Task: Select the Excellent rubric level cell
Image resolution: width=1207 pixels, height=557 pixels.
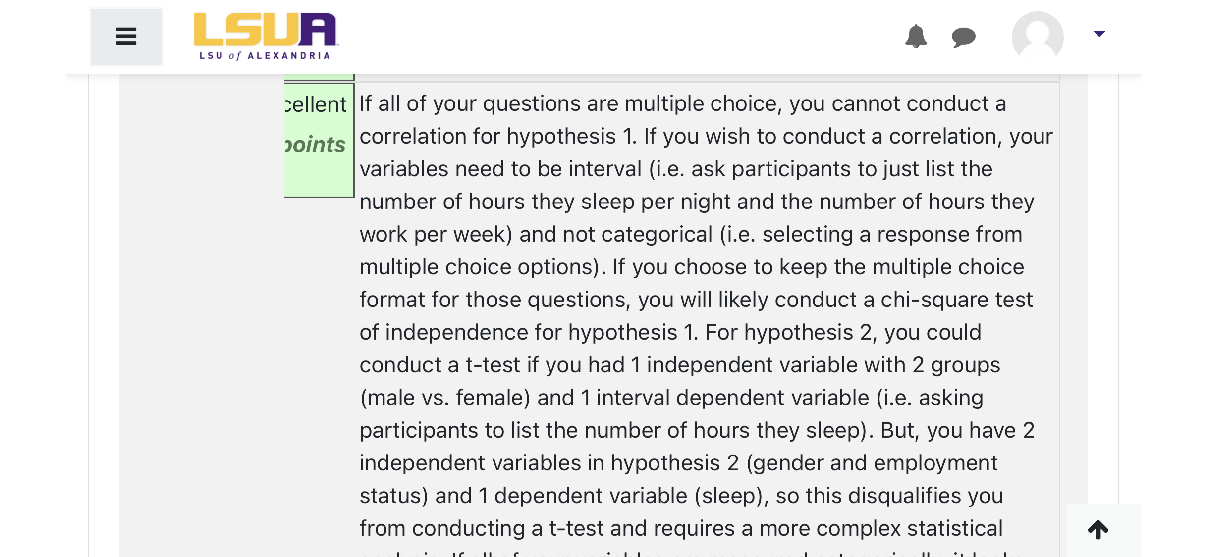Action: pos(319,141)
